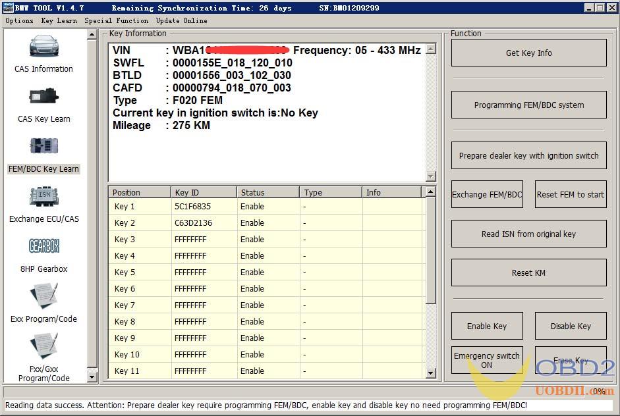The image size is (620, 416).
Task: Select Exchange ECU/CAS ISN icon
Action: click(x=43, y=197)
